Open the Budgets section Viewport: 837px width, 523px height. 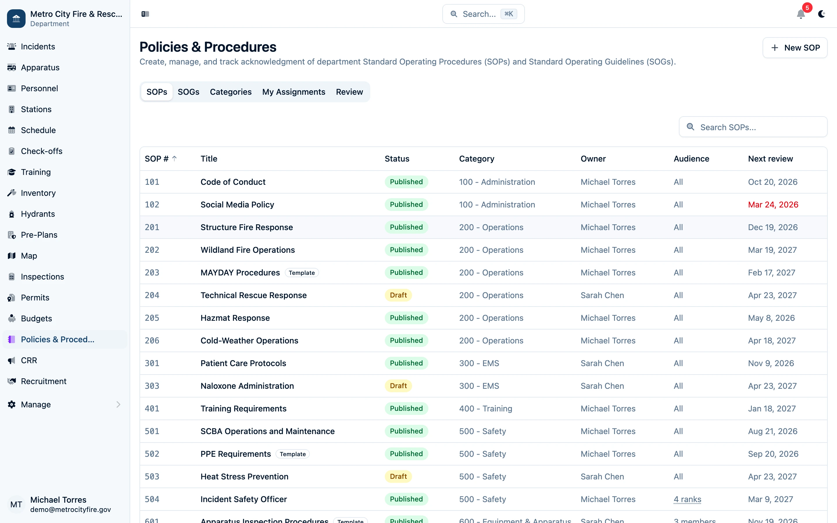[36, 318]
